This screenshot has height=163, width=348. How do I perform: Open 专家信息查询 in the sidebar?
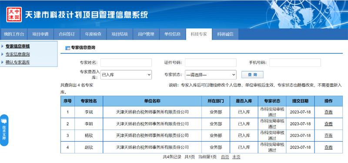tap(17, 54)
